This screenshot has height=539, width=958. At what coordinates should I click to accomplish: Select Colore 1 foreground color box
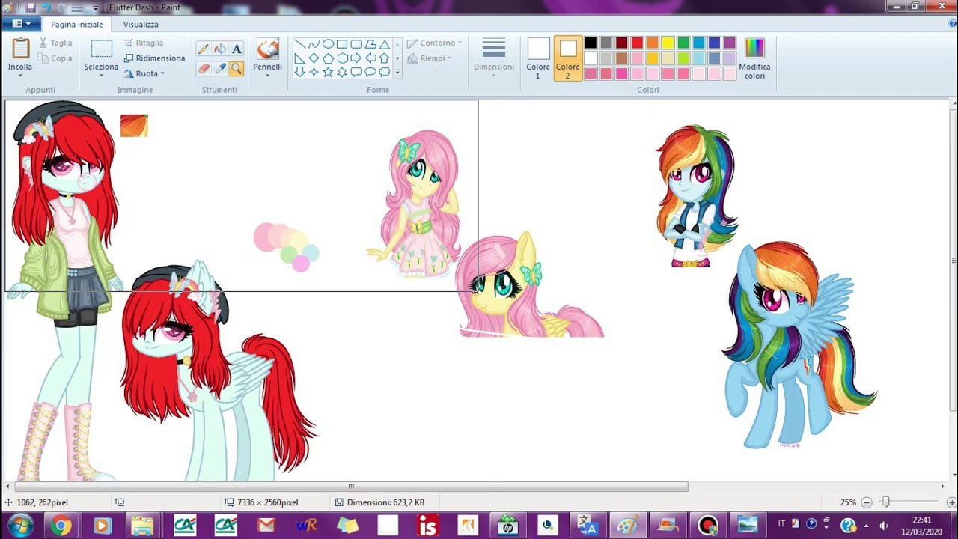(538, 58)
